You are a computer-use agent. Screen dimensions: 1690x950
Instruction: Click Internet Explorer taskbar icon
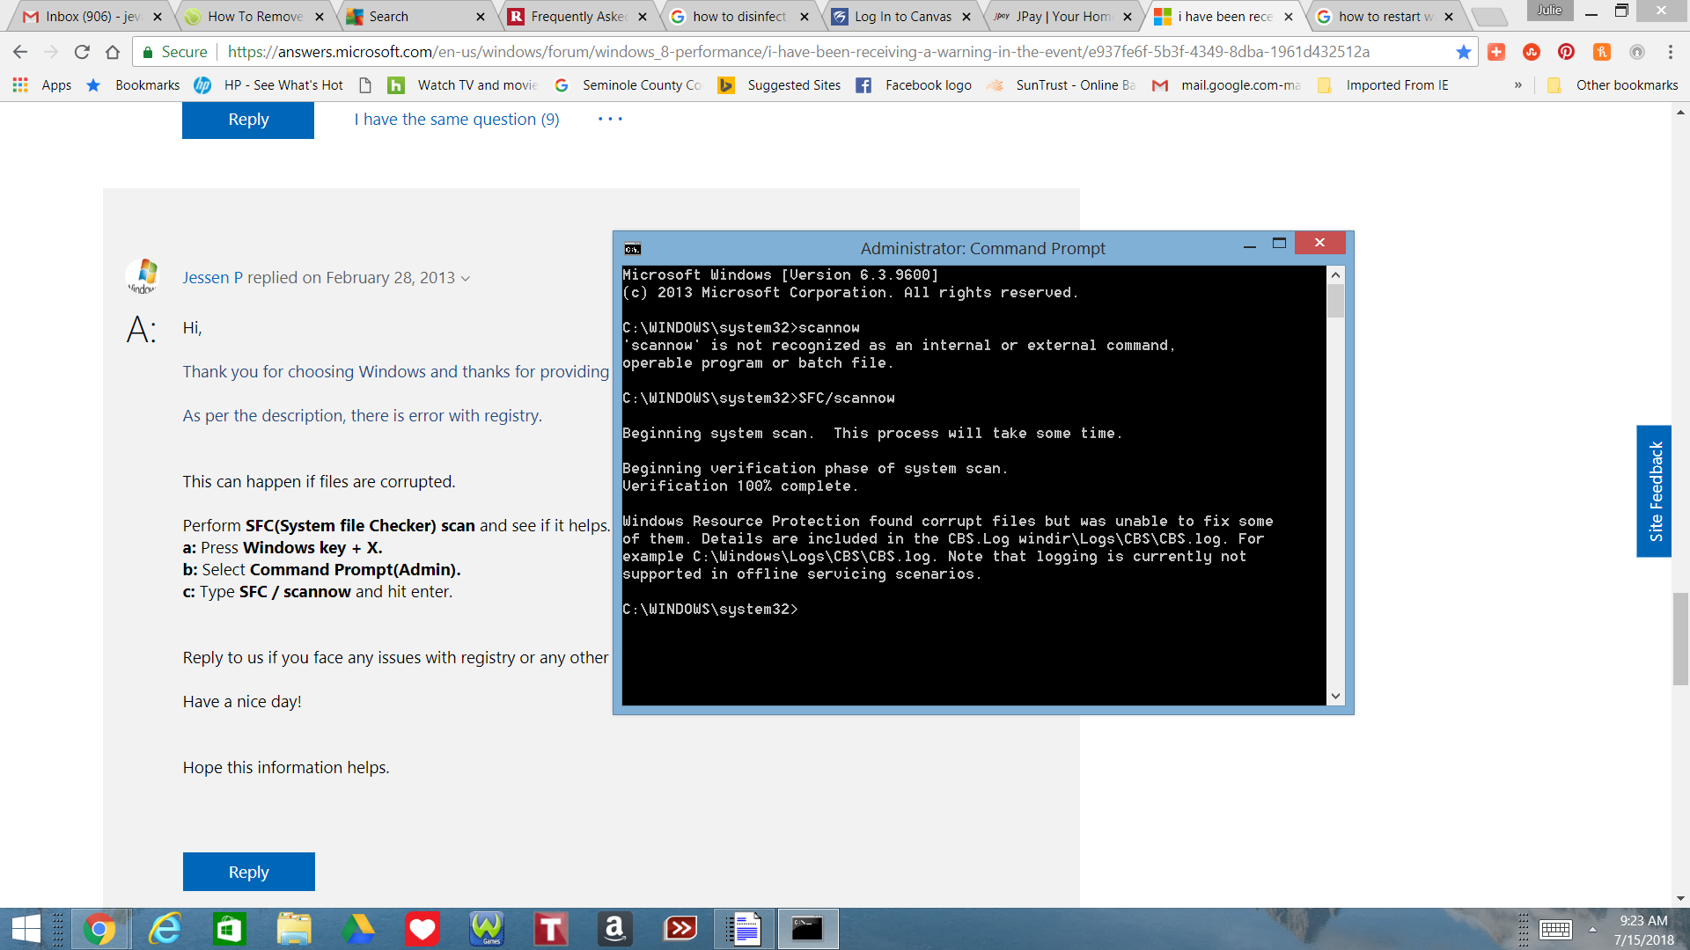point(165,929)
